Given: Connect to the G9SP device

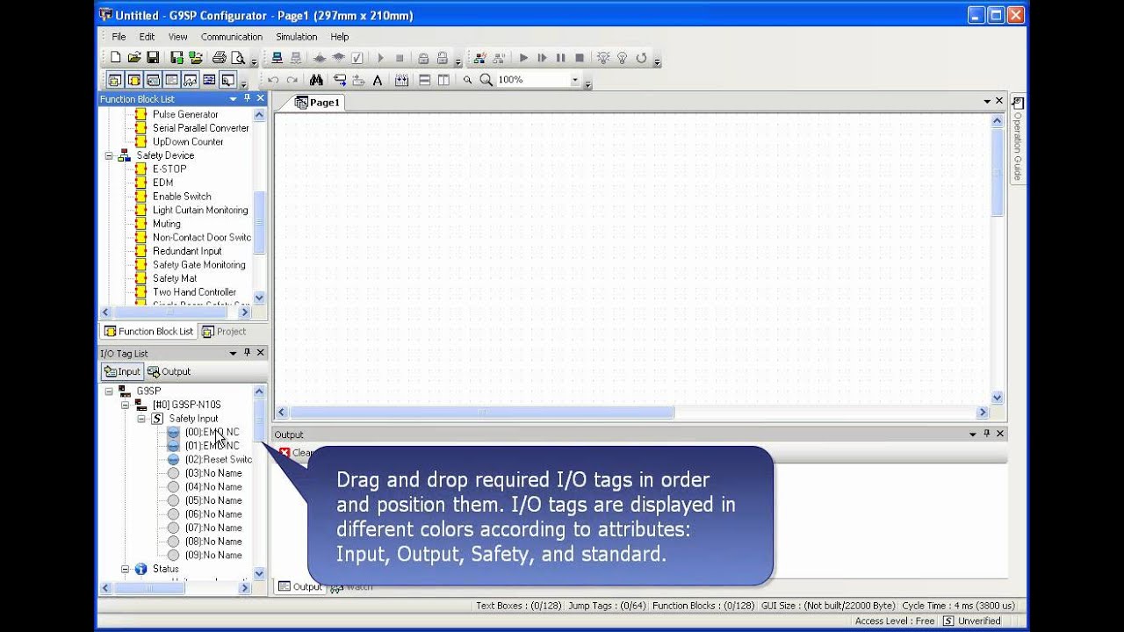Looking at the screenshot, I should pos(277,58).
